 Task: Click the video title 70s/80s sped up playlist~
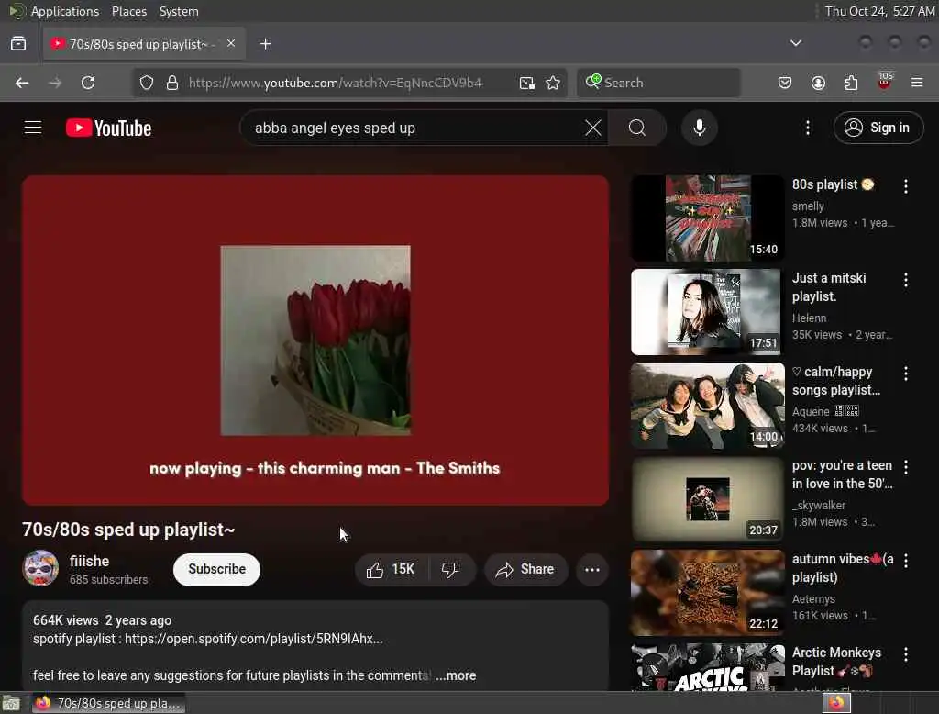(x=128, y=530)
